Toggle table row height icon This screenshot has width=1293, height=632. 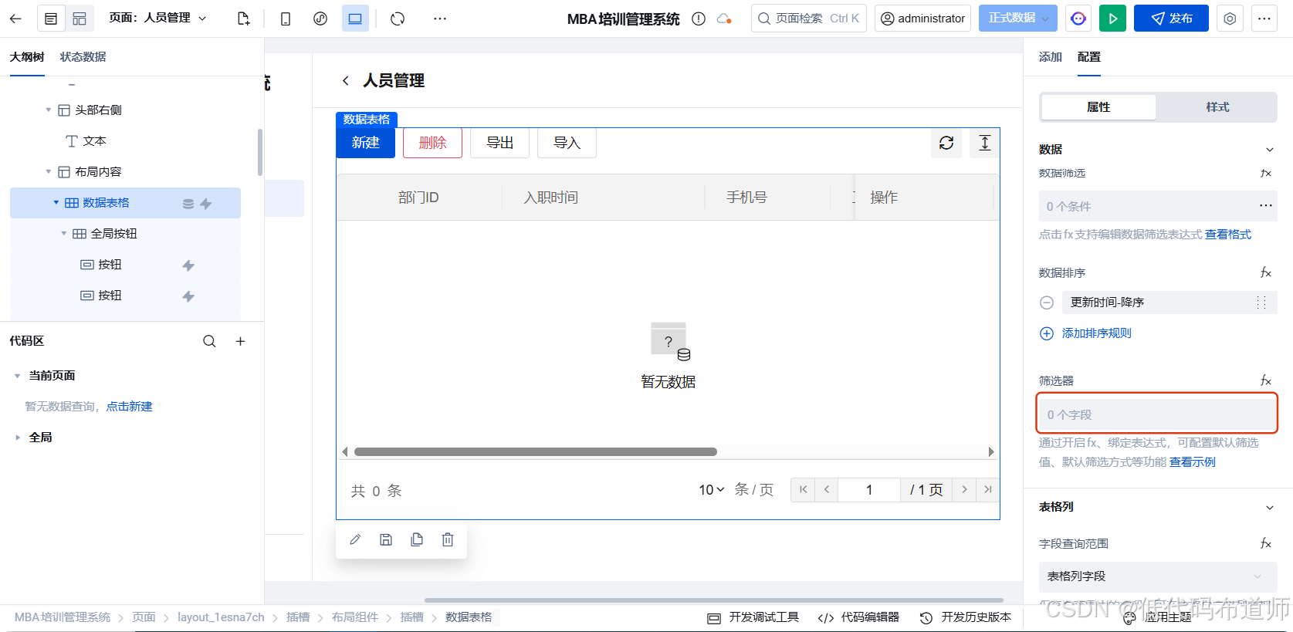tap(985, 143)
